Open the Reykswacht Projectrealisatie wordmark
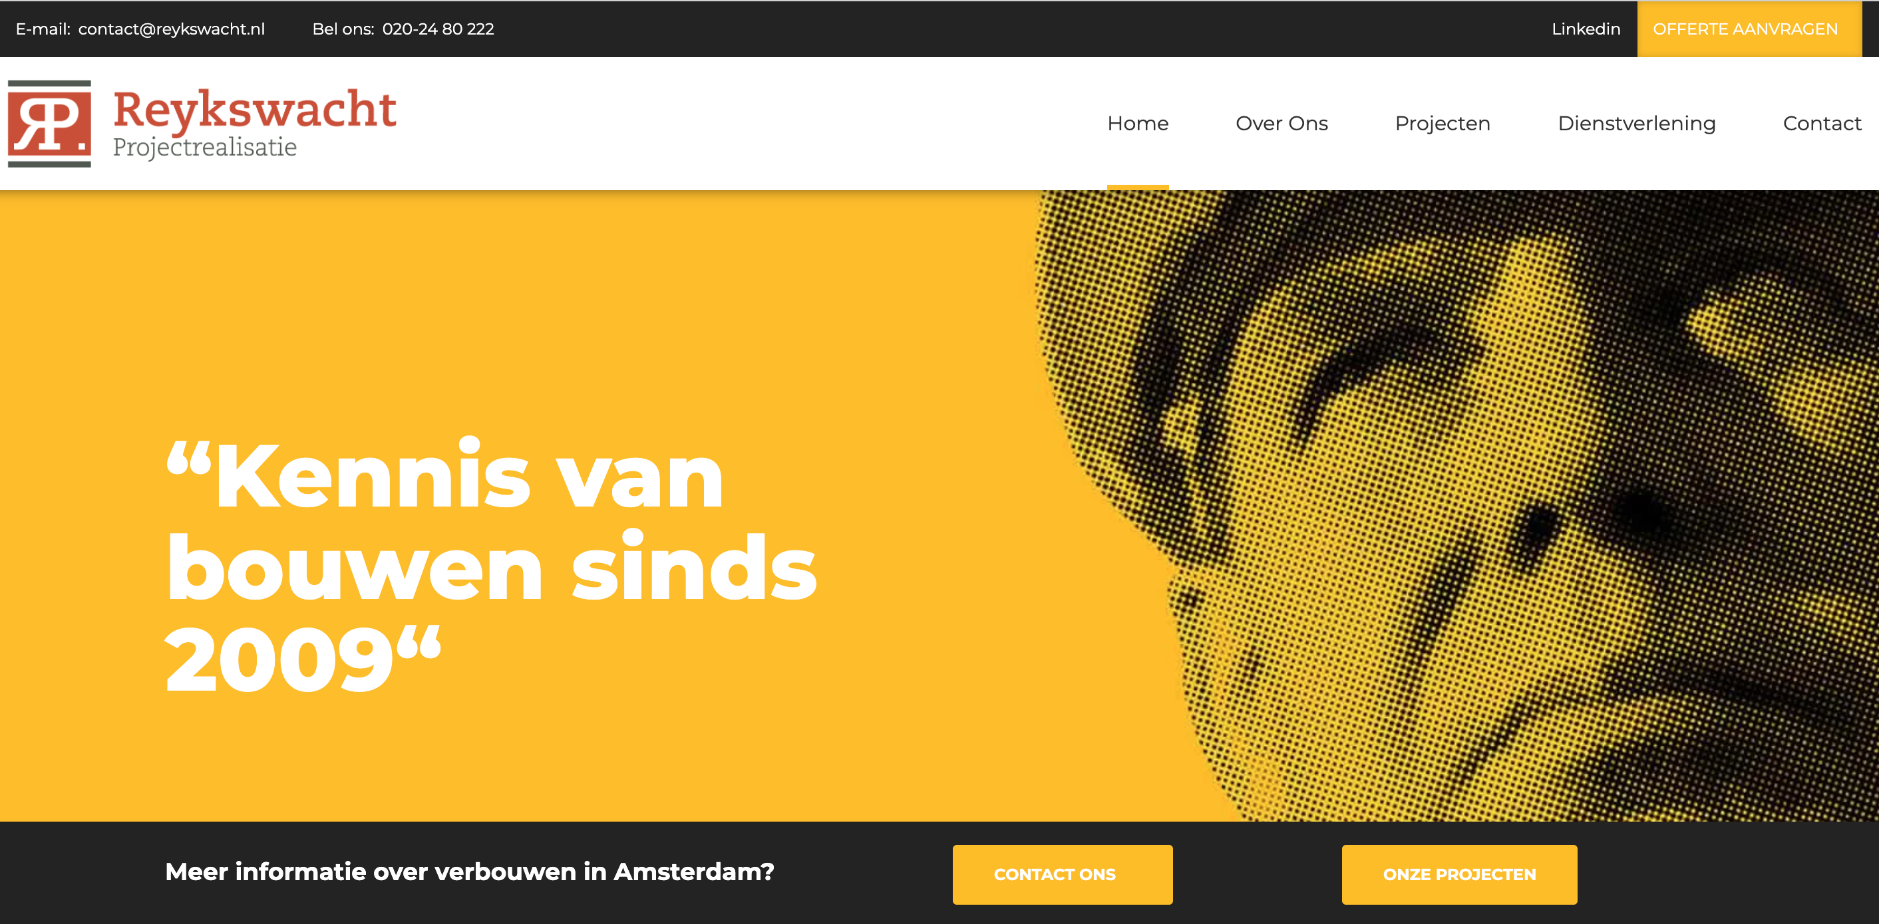Viewport: 1879px width, 924px height. coord(255,122)
